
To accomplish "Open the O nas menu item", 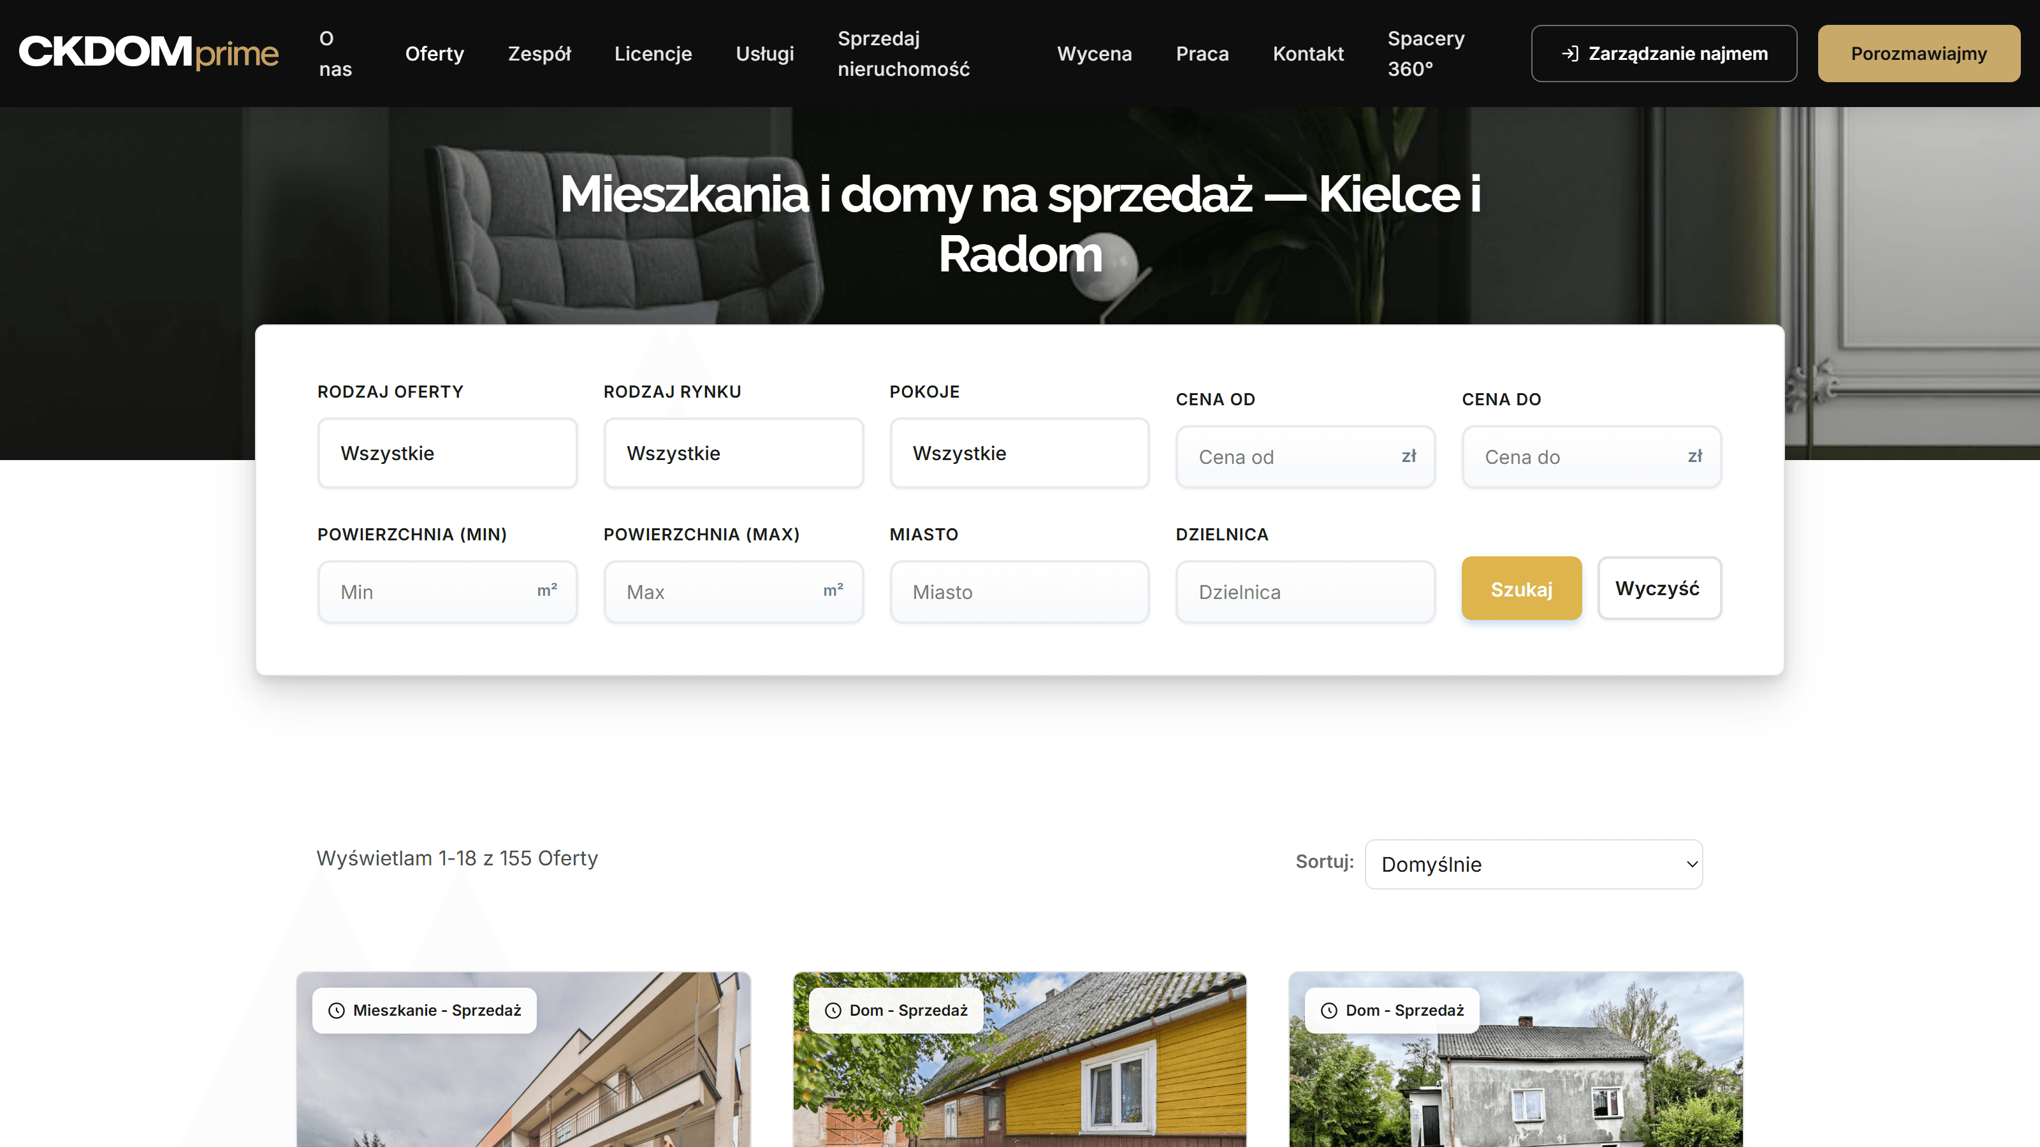I will coord(336,53).
